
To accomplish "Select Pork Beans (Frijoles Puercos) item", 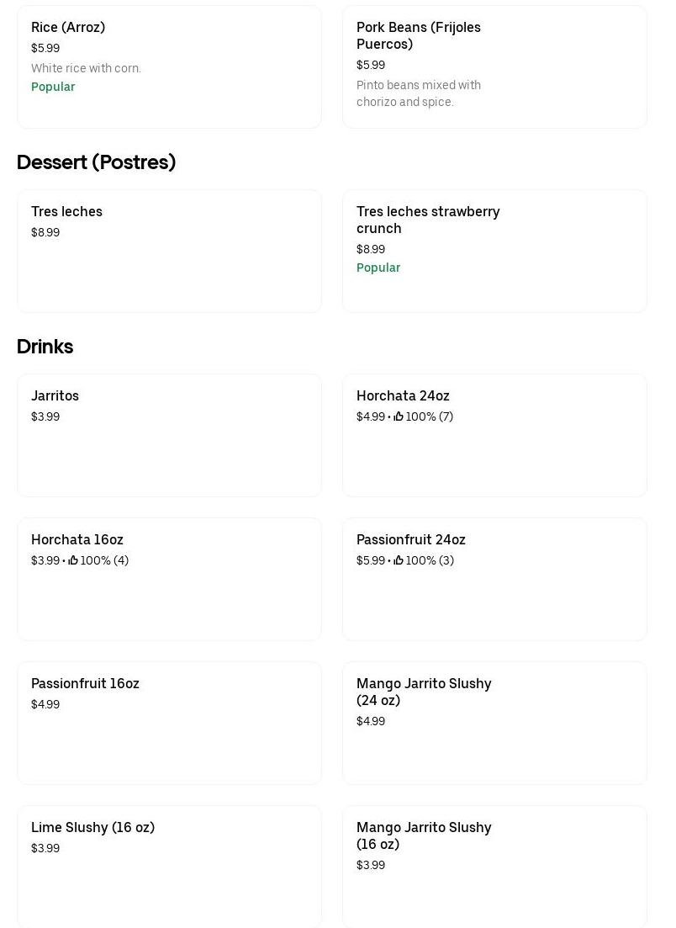I will tap(494, 67).
